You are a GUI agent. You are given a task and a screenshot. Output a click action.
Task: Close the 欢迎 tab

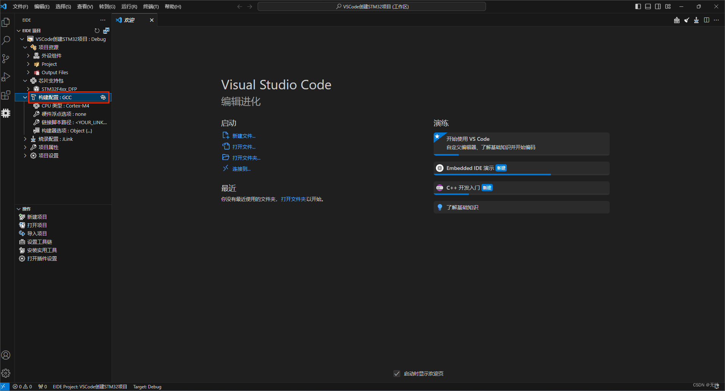click(x=152, y=20)
